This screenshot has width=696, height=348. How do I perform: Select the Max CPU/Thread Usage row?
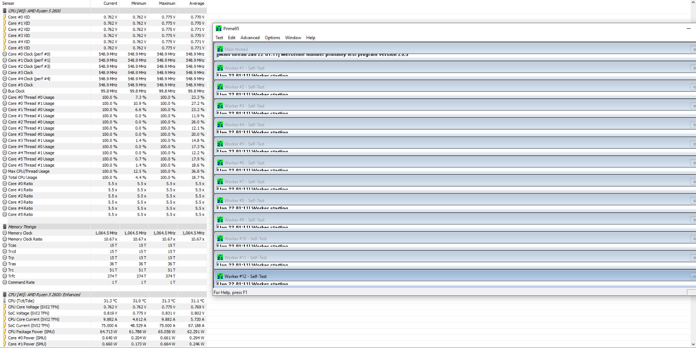[x=103, y=171]
